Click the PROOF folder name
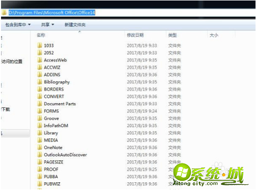256x192 pixels. coord(51,170)
